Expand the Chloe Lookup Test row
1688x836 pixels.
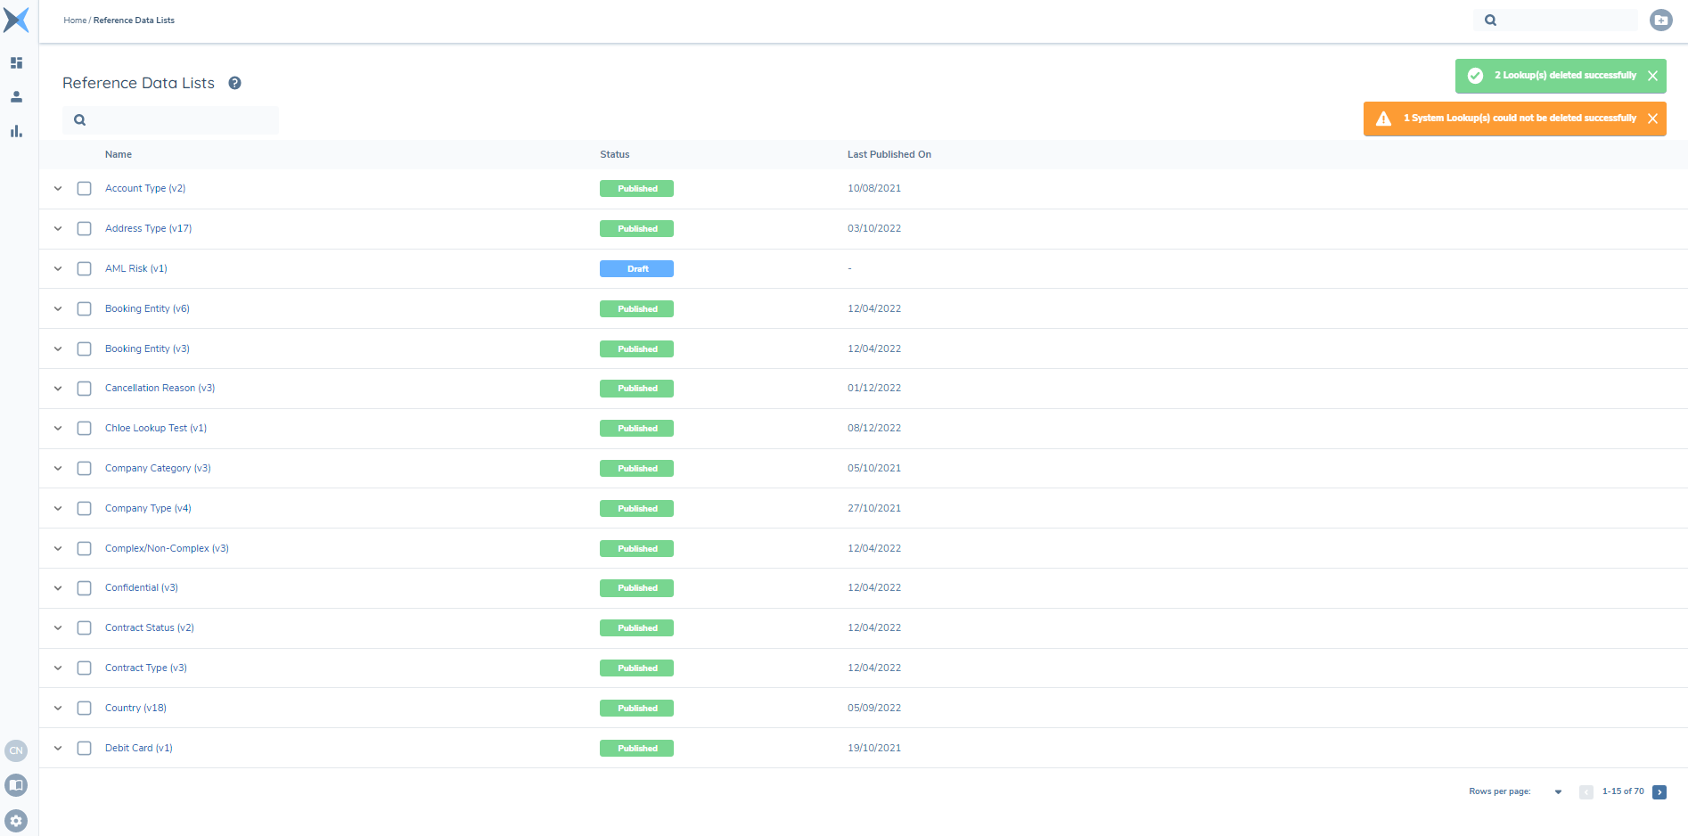coord(58,428)
